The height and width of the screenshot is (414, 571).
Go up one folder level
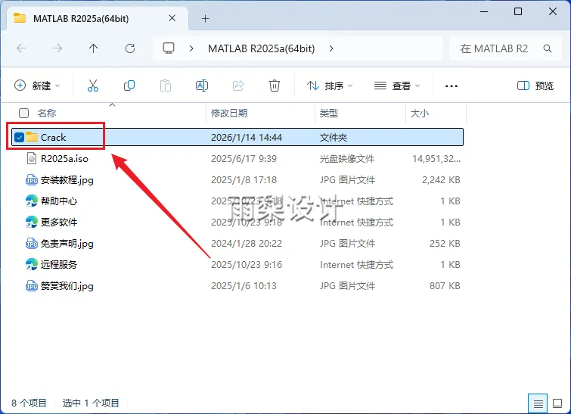(94, 48)
